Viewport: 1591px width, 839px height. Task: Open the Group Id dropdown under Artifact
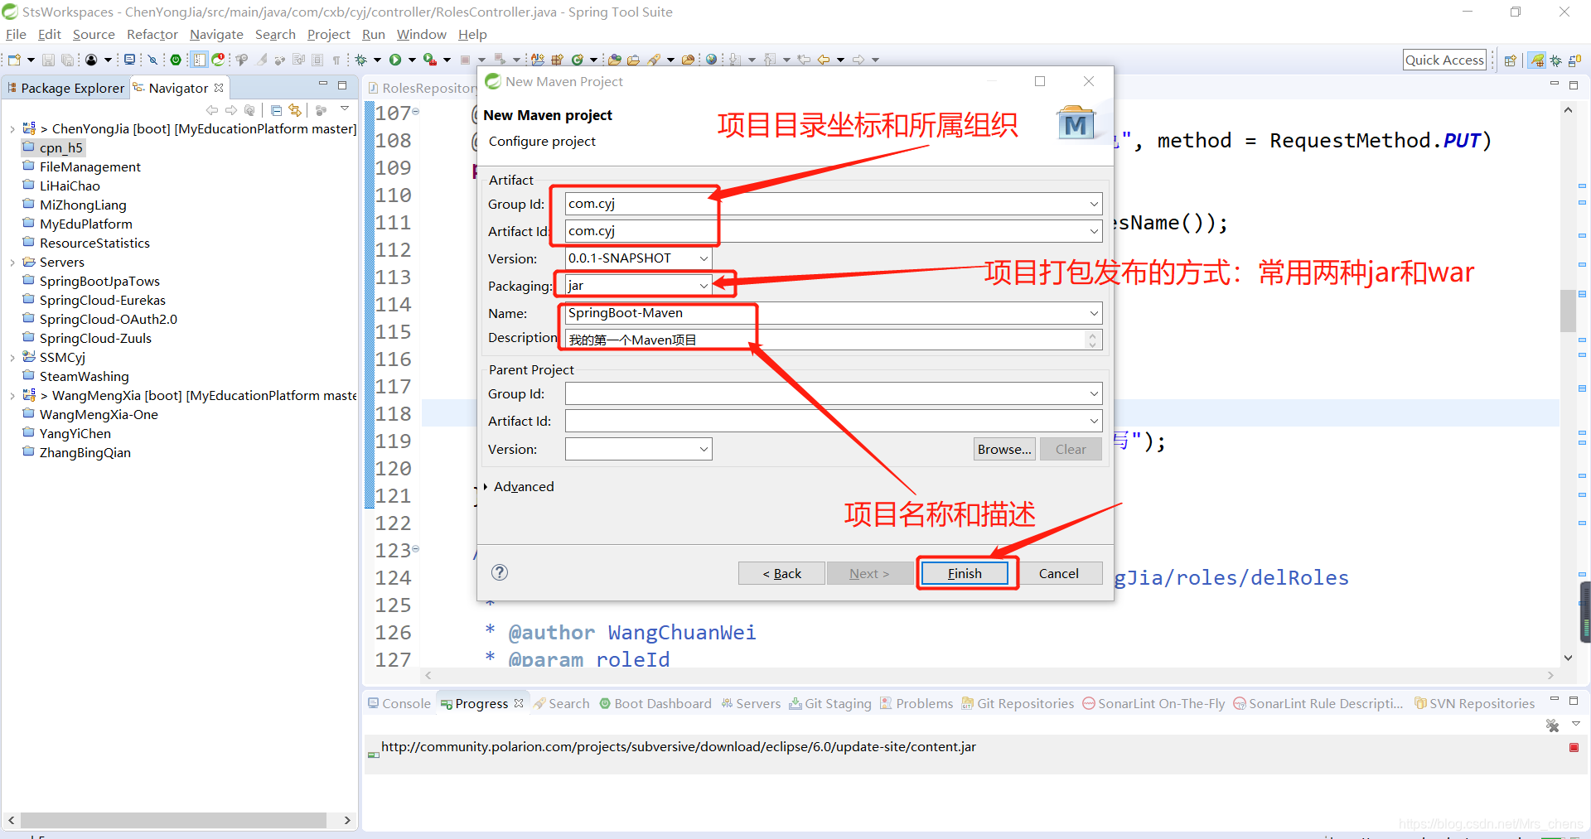[x=1094, y=204]
